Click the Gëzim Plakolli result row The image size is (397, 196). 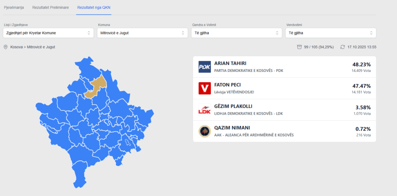click(x=284, y=110)
